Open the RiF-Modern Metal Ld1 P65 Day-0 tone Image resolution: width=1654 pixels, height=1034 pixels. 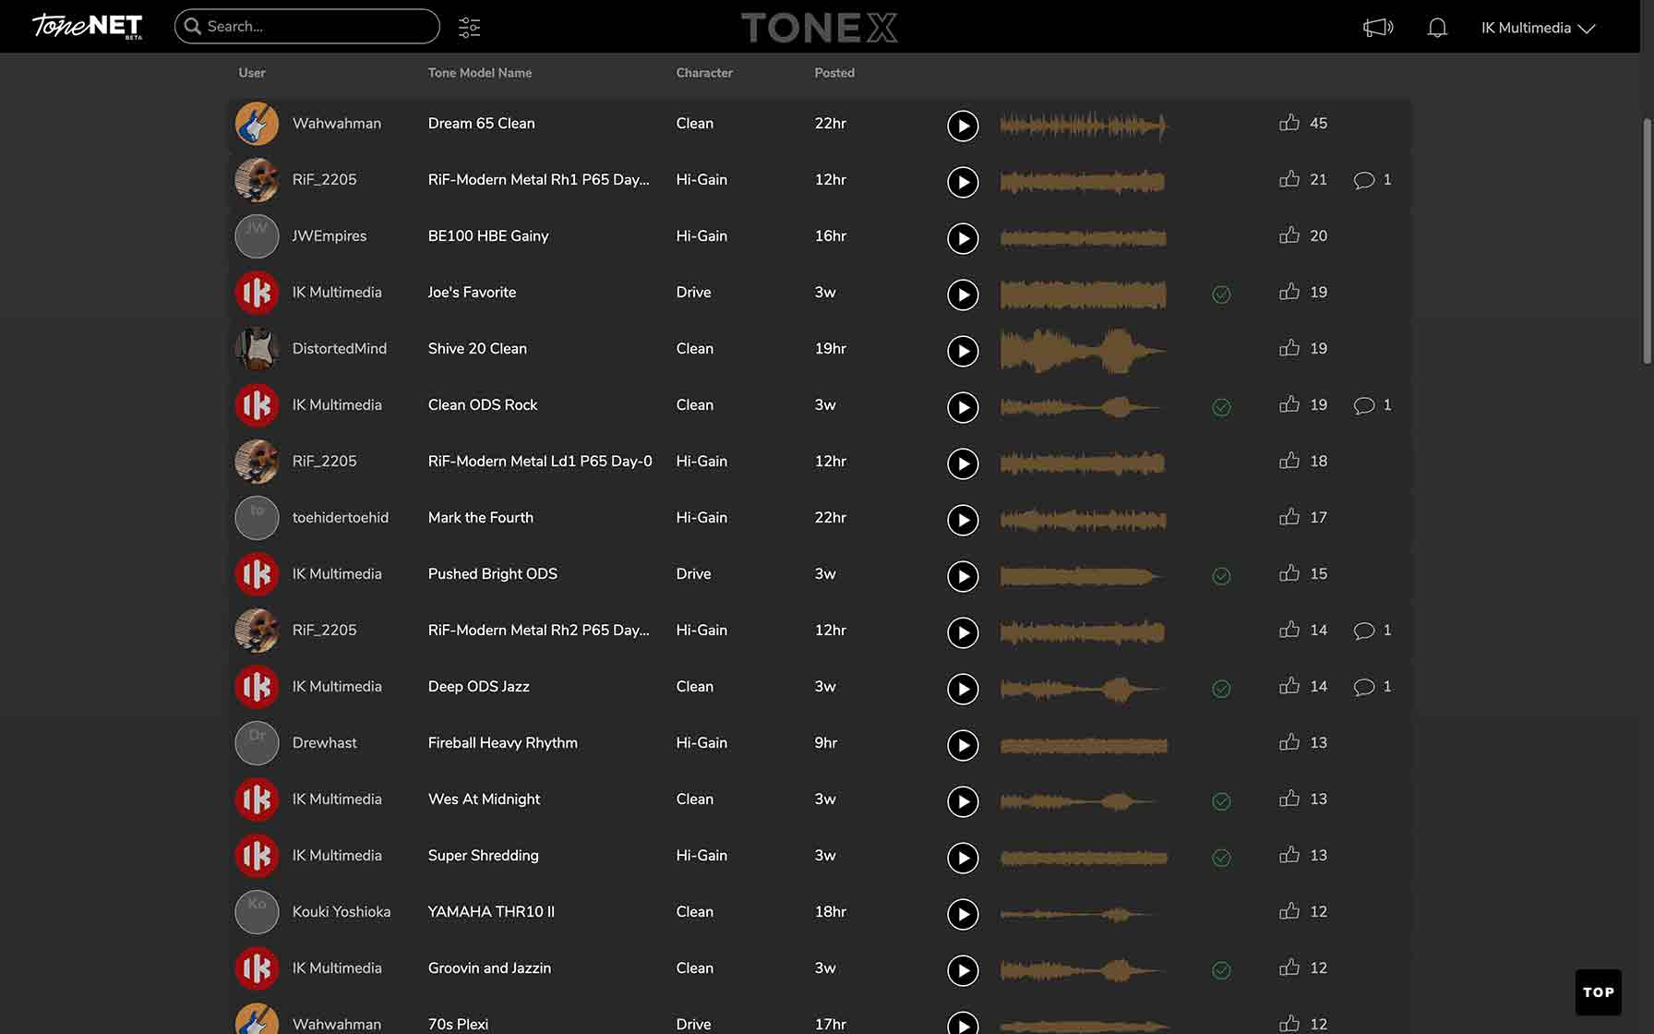[x=540, y=462]
